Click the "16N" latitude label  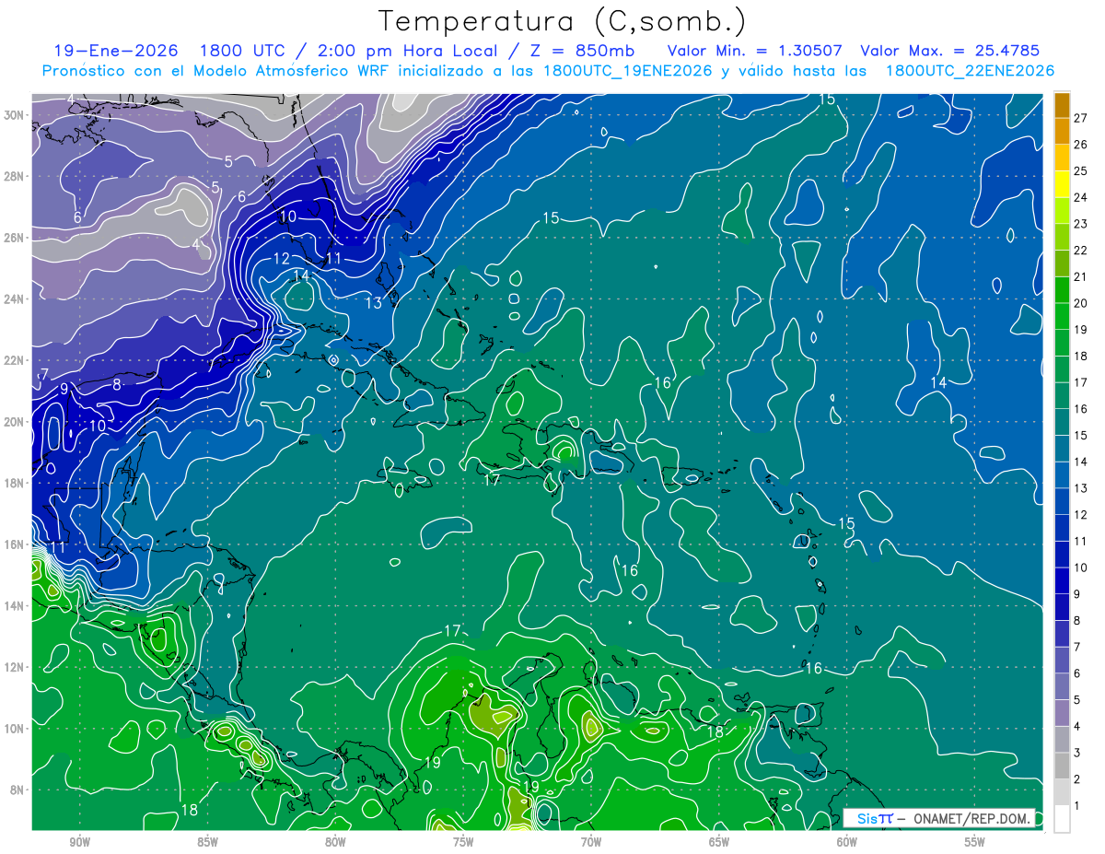pos(16,544)
